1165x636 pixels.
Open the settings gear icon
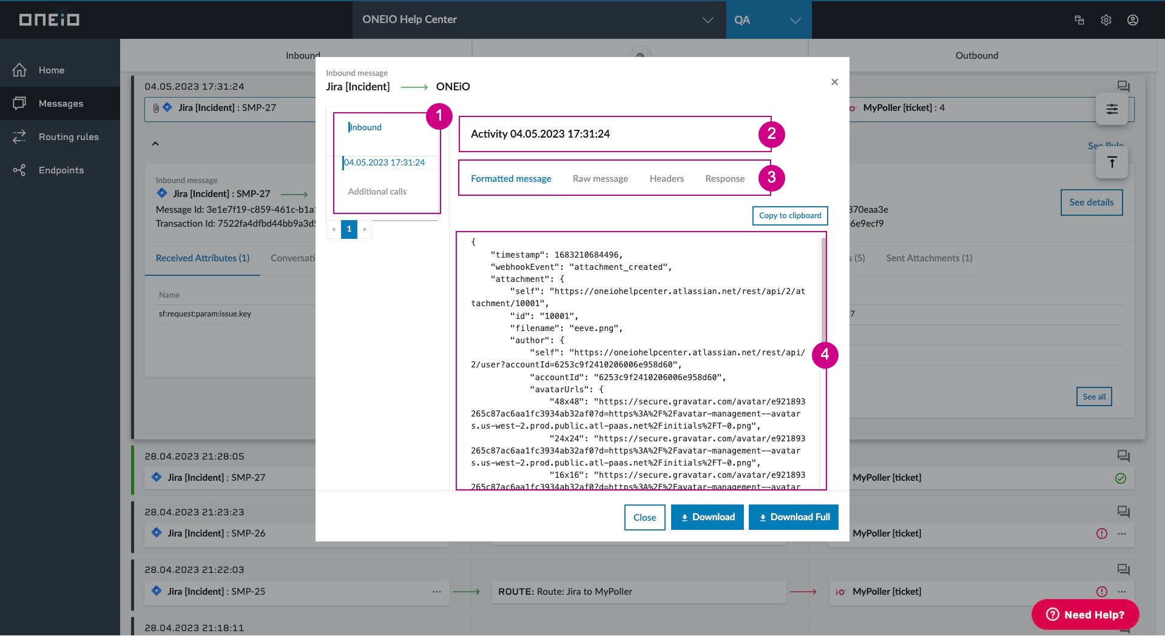click(1106, 20)
